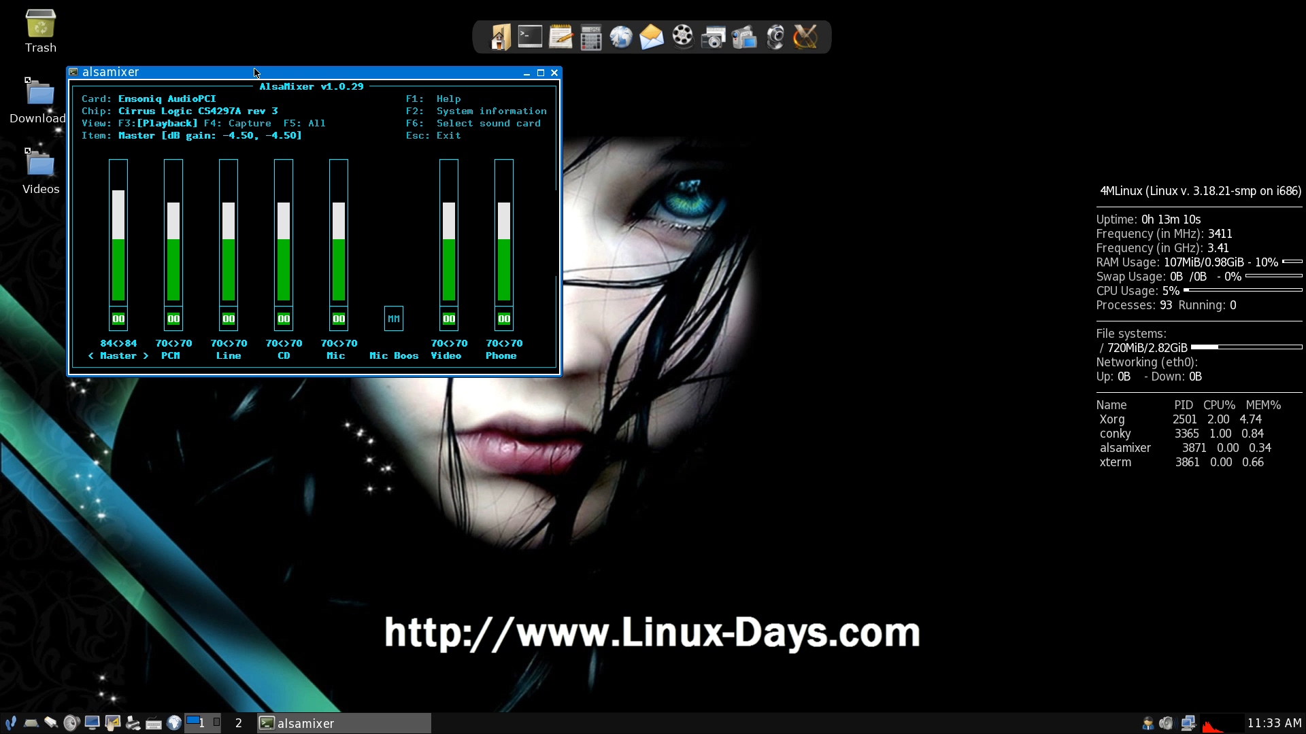Toggle the Phone mute indicator

(x=504, y=319)
